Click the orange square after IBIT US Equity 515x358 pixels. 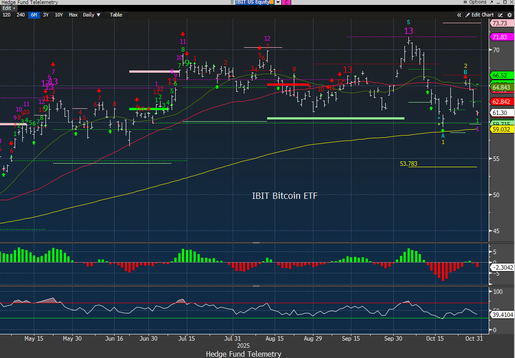[x=272, y=2]
